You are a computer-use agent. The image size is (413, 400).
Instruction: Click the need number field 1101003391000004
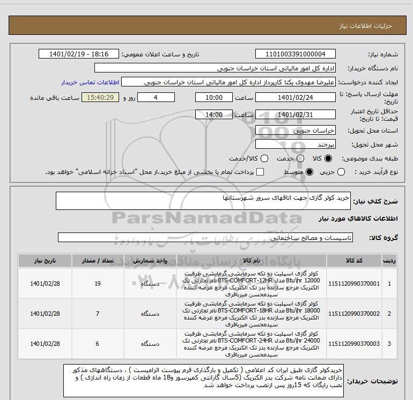[x=295, y=54]
